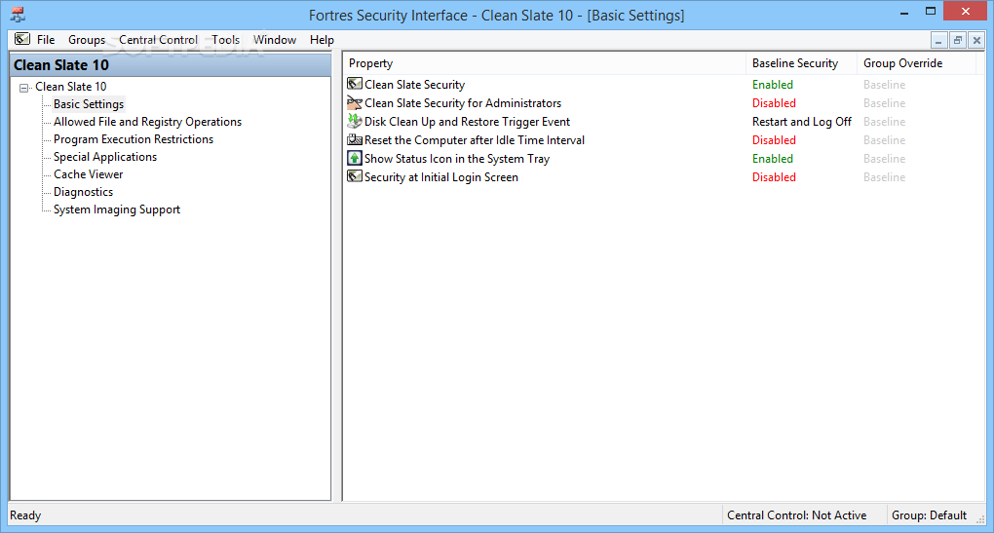This screenshot has width=994, height=533.
Task: Open the Window menu
Action: (x=275, y=39)
